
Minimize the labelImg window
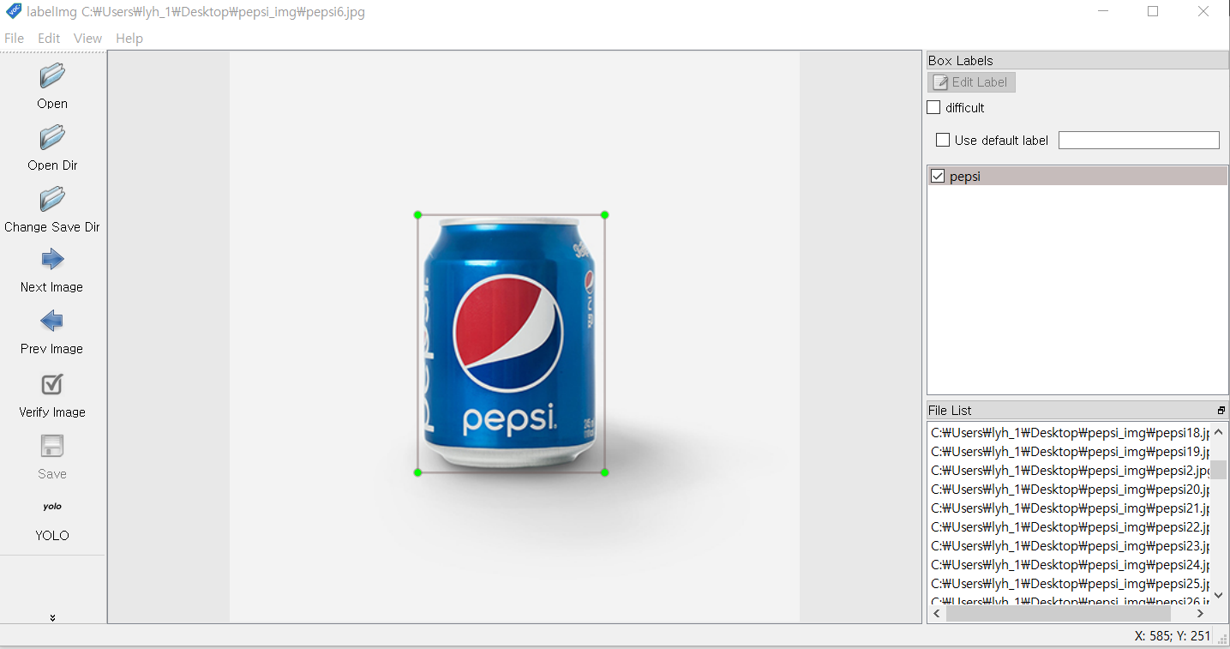[1103, 12]
